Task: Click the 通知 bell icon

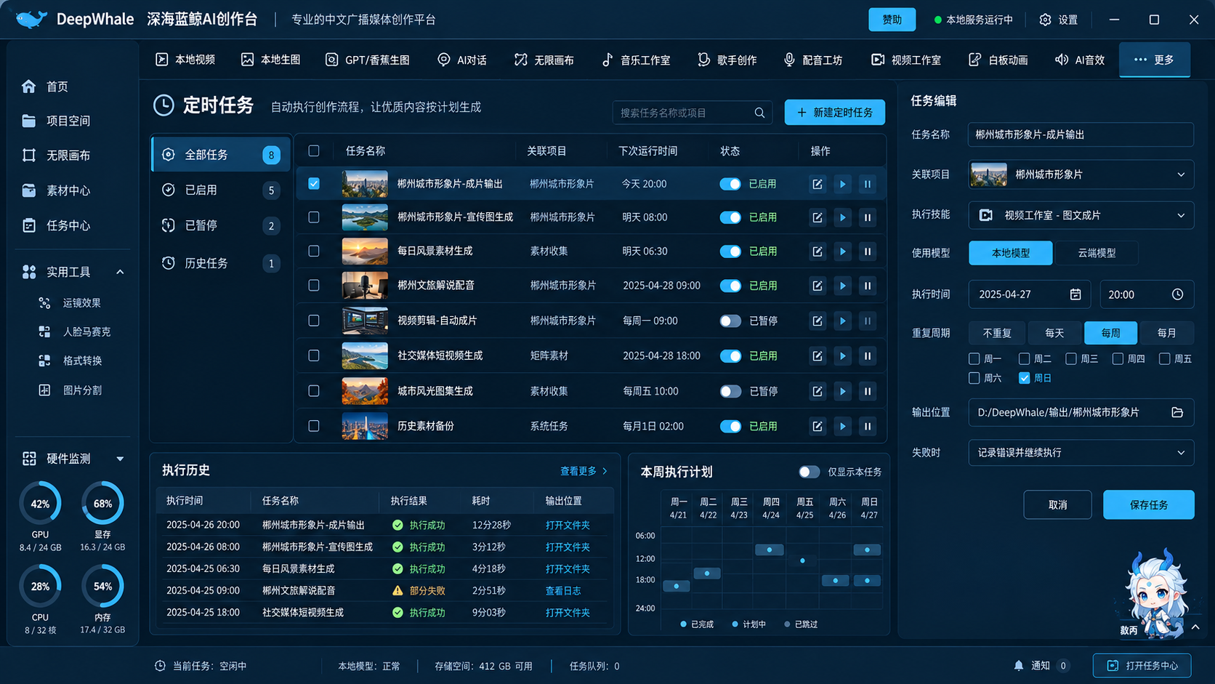Action: [x=1019, y=665]
